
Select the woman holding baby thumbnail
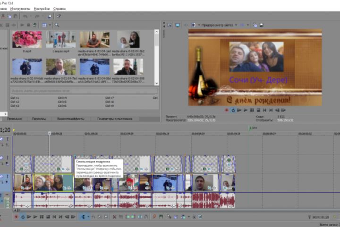point(128,39)
